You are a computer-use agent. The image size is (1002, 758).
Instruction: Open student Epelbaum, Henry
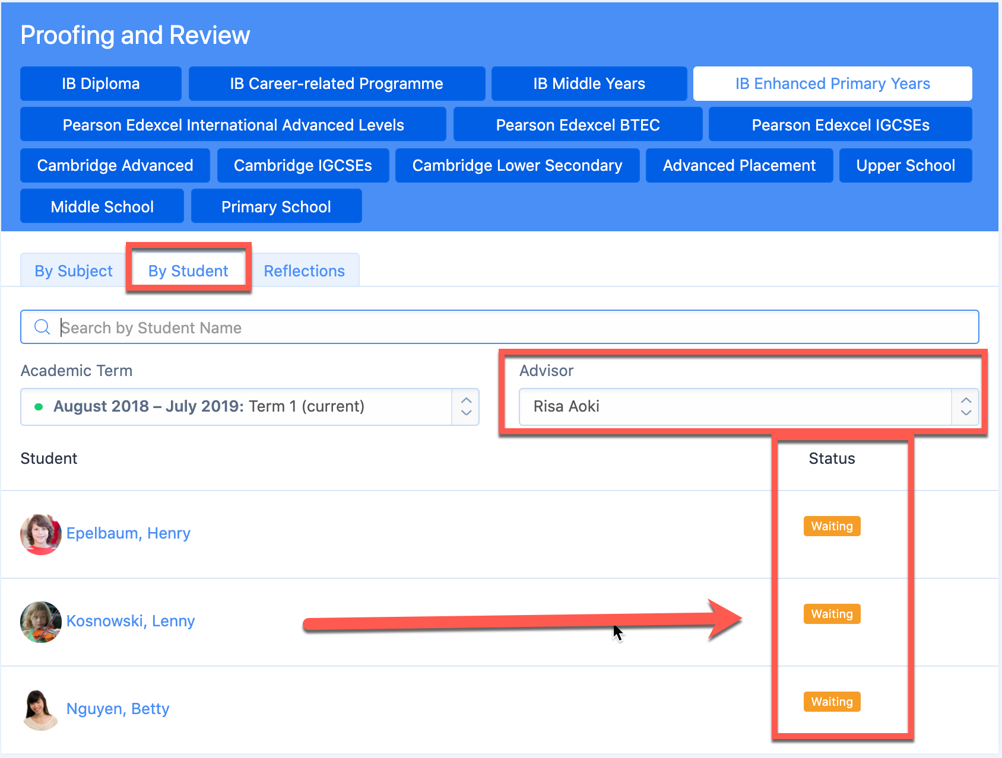click(x=128, y=533)
